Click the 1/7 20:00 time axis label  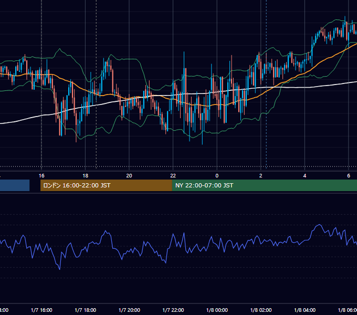click(129, 310)
